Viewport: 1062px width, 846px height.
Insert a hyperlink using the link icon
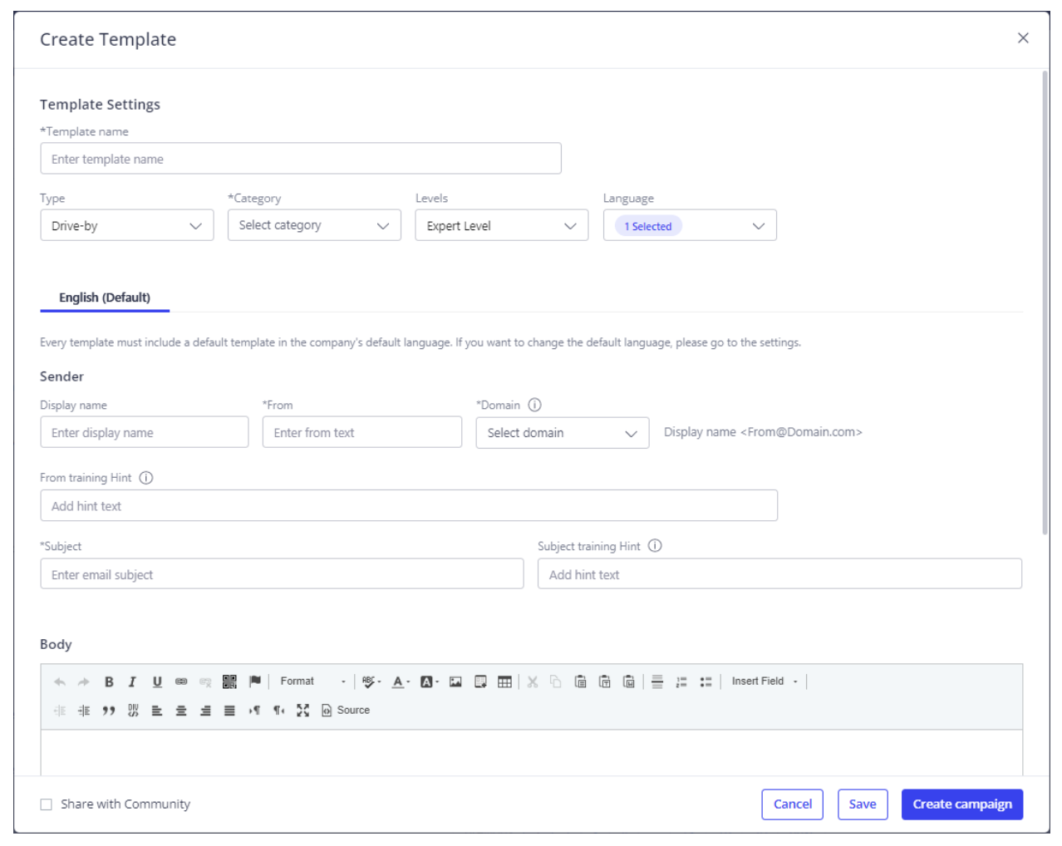click(x=181, y=681)
